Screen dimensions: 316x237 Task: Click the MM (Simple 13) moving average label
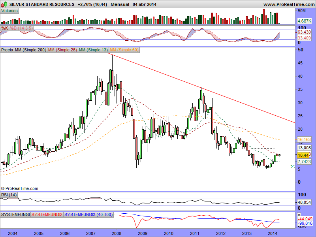[x=93, y=50]
